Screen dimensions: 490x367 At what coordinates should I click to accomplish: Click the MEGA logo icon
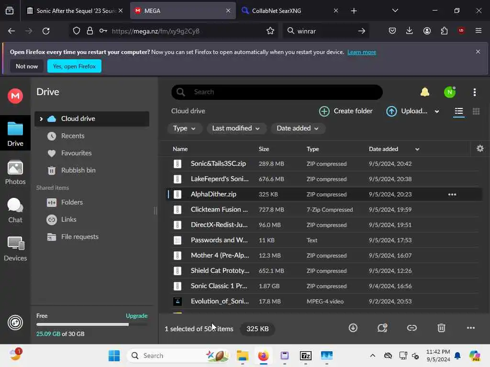pos(15,96)
